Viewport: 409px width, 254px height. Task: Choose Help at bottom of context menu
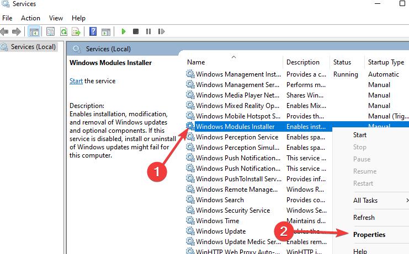click(360, 251)
